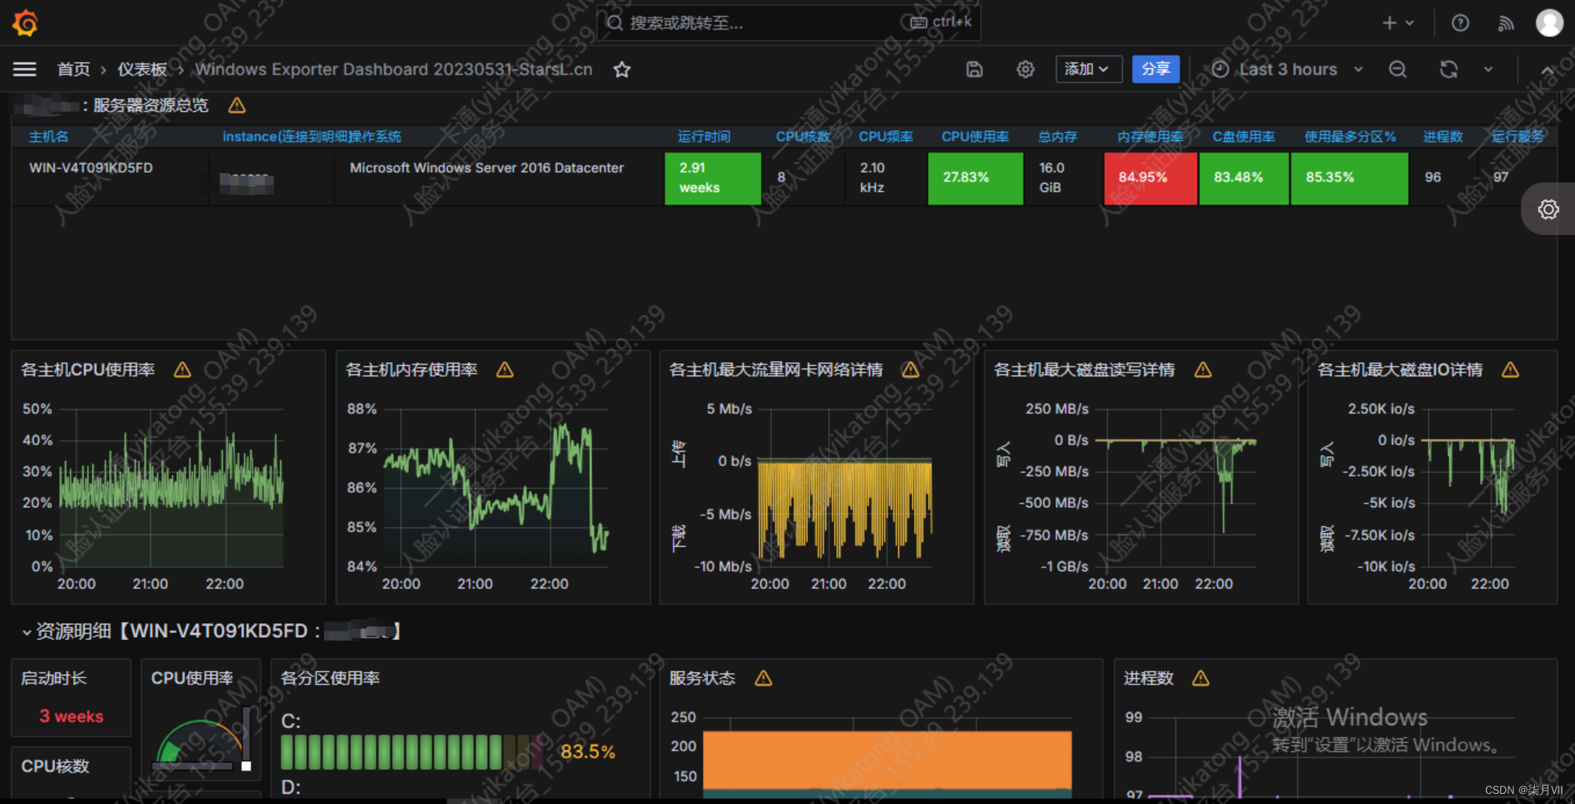Viewport: 1575px width, 804px height.
Task: Focus the 搜索或跳转至 search field
Action: point(789,22)
